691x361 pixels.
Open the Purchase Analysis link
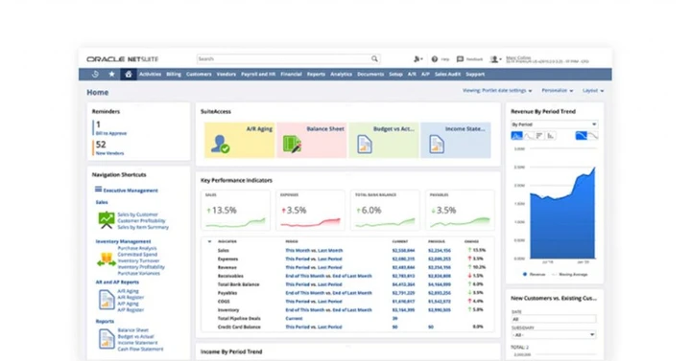point(137,248)
